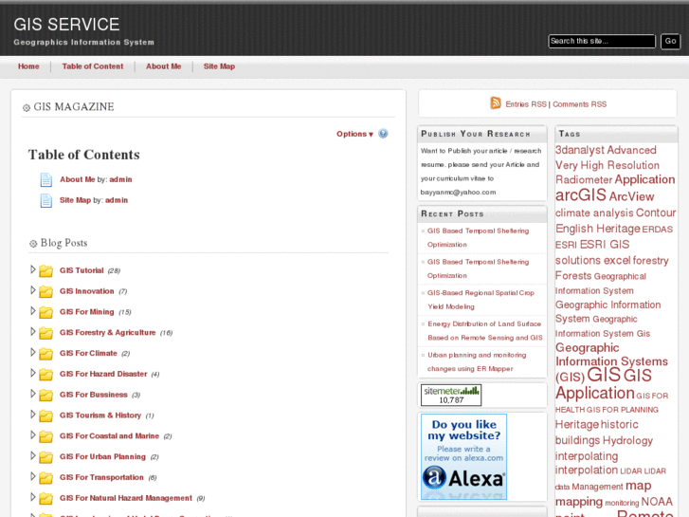Click the GIS SERVICE site title
Viewport: 689px width, 517px height.
[x=66, y=25]
